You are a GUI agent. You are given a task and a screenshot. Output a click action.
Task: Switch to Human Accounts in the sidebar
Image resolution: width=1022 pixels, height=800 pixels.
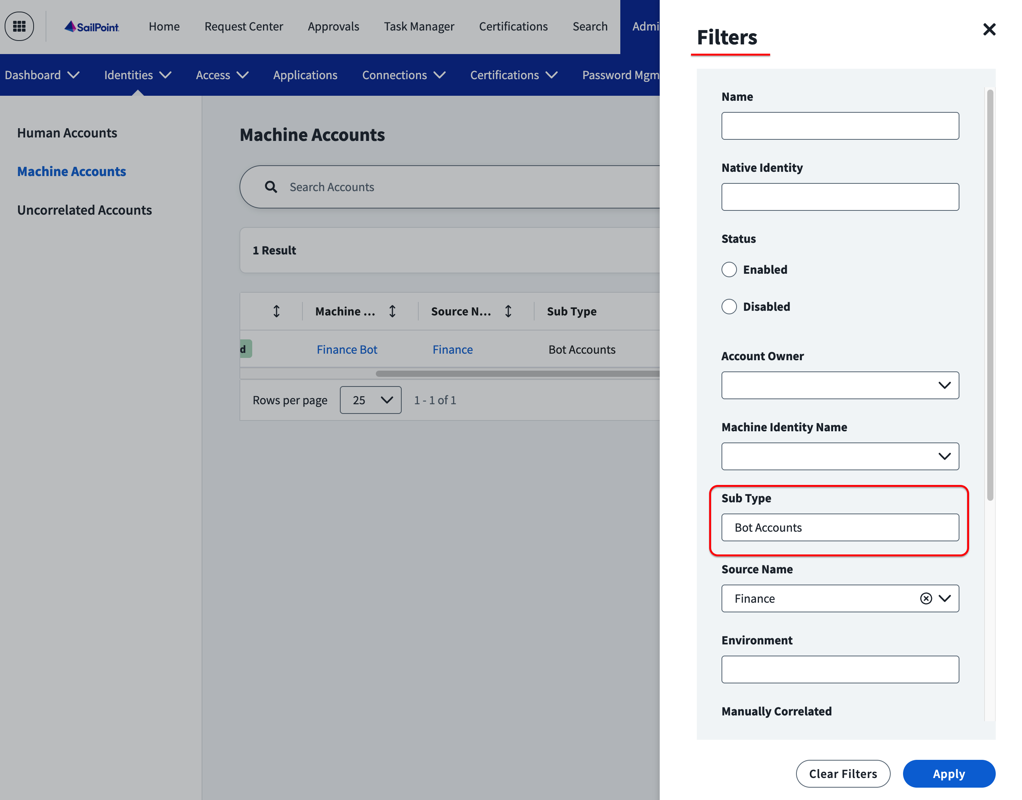coord(67,132)
